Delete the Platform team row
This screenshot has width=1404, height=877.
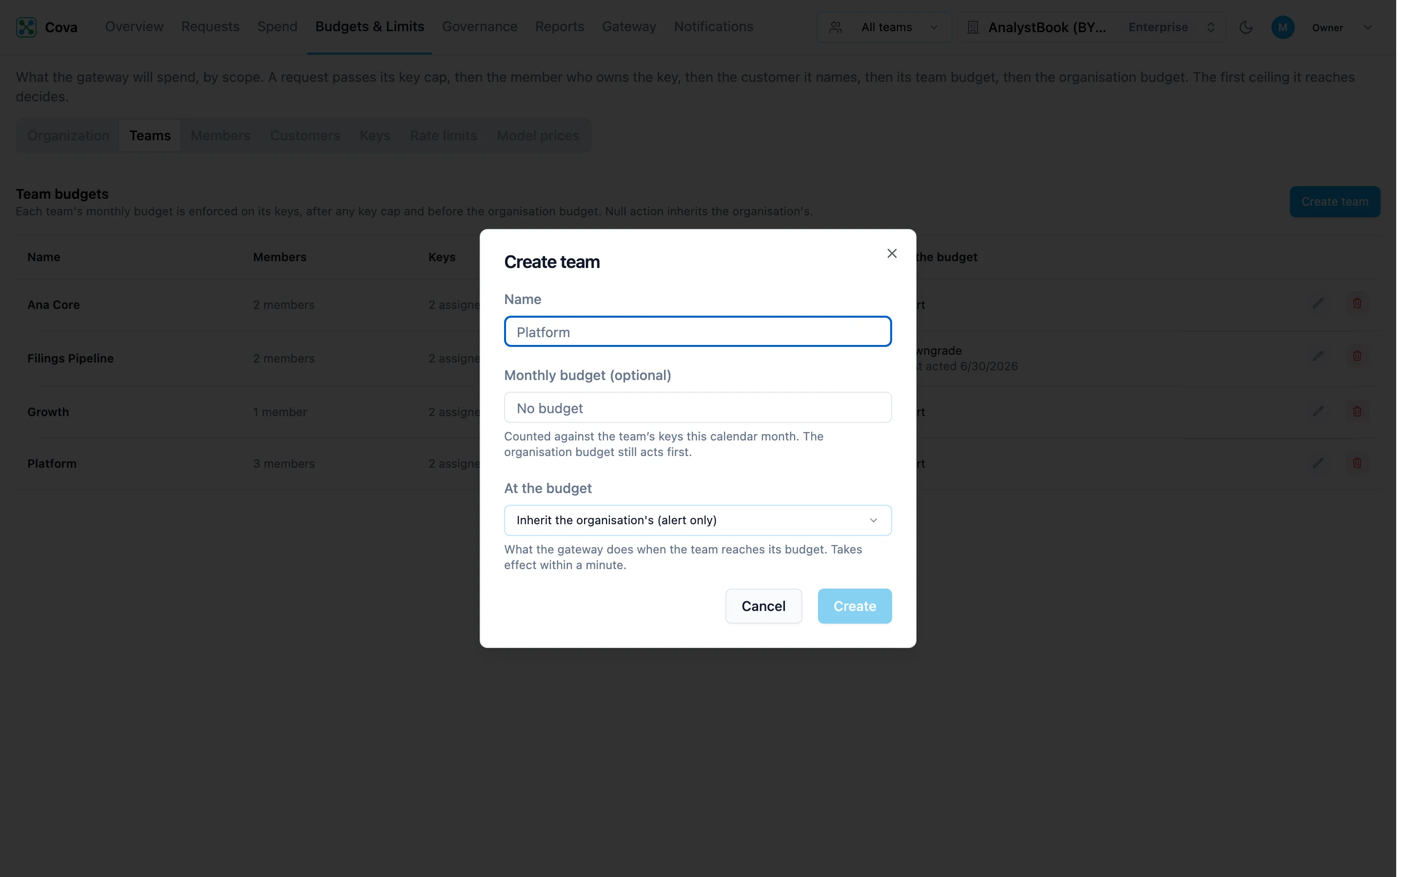(1356, 463)
